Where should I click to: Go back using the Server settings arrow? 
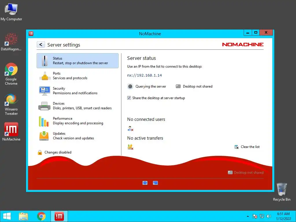coord(41,45)
